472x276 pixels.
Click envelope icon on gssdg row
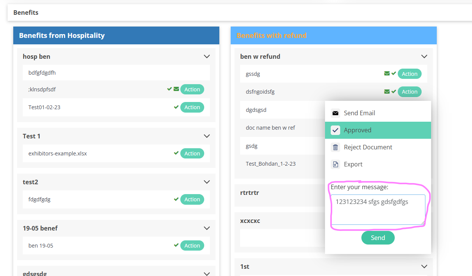387,74
